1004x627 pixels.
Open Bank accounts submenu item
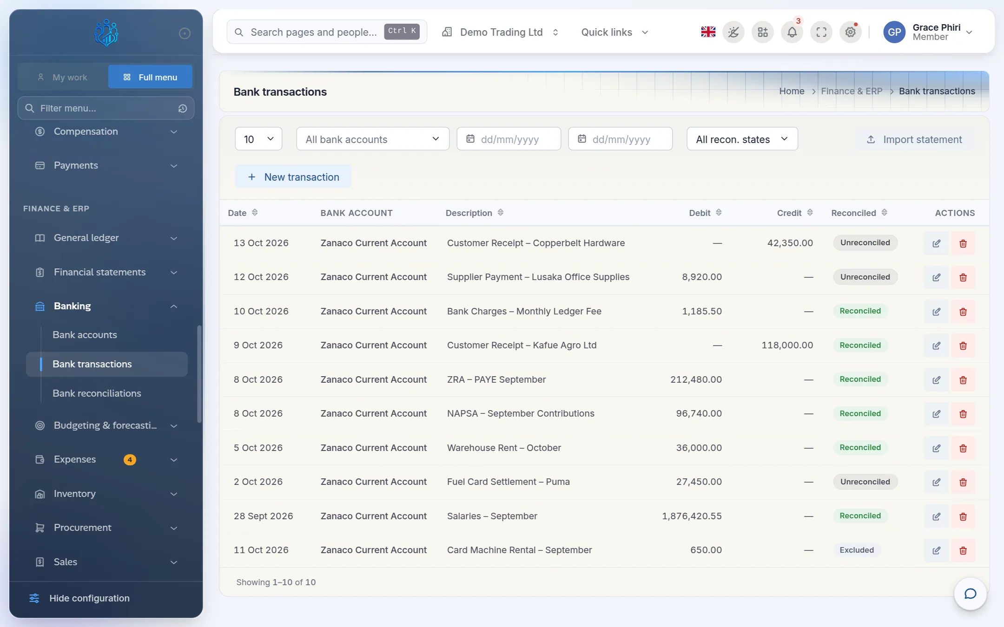click(x=85, y=335)
